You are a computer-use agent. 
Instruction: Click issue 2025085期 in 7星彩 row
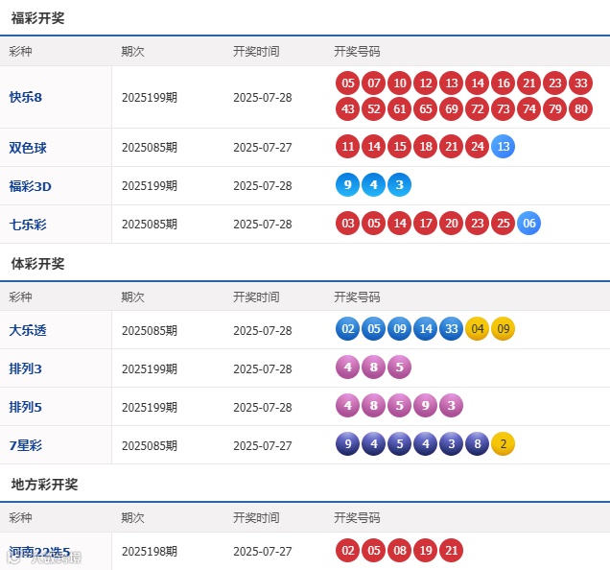(x=150, y=445)
